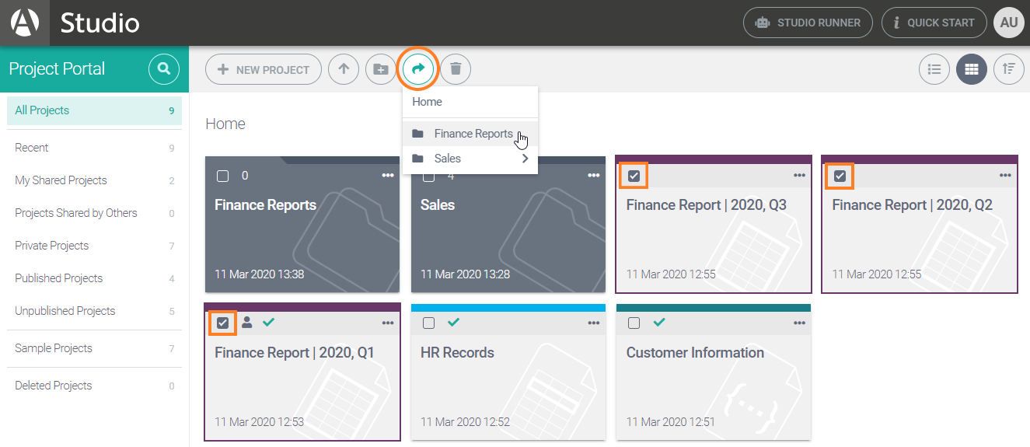Click the upload project arrow icon
This screenshot has height=447, width=1030.
344,69
